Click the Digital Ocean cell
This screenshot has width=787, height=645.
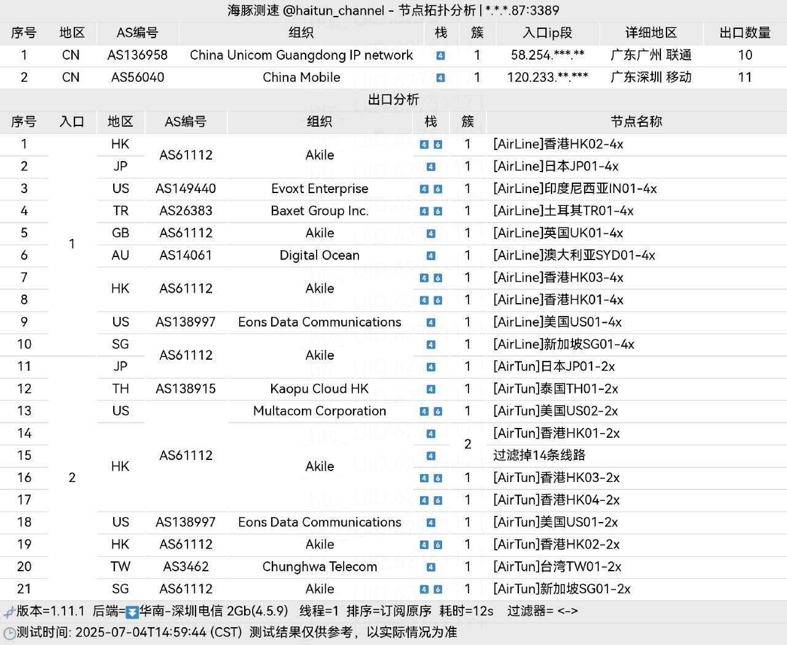tap(320, 255)
